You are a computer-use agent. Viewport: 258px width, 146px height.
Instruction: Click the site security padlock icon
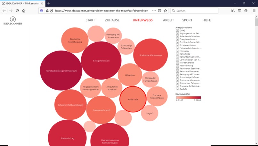(47, 11)
